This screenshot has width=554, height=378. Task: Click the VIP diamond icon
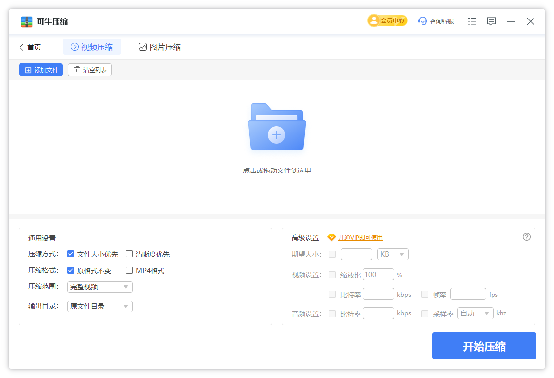point(332,238)
